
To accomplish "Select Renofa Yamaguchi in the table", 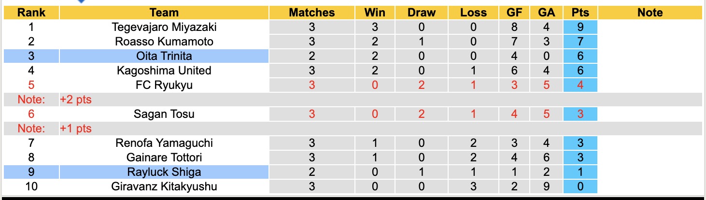I will [164, 143].
